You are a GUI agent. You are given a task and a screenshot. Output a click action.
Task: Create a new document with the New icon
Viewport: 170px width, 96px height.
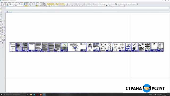[x=2, y=4]
